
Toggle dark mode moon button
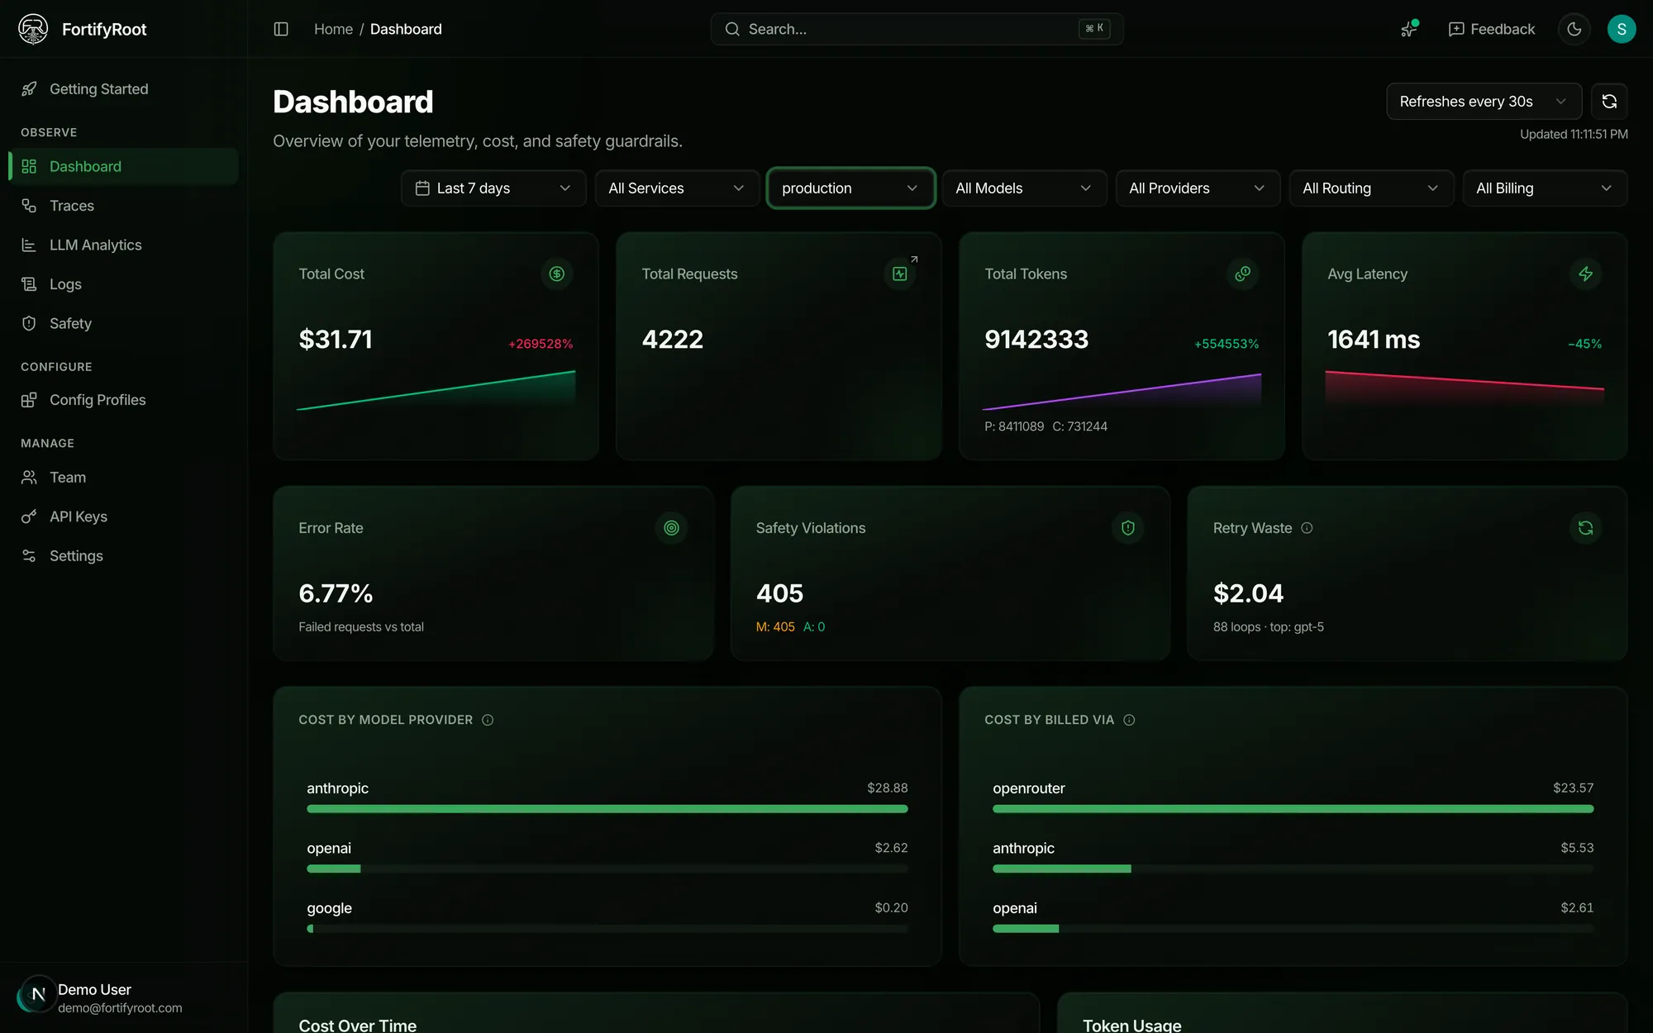pyautogui.click(x=1574, y=29)
